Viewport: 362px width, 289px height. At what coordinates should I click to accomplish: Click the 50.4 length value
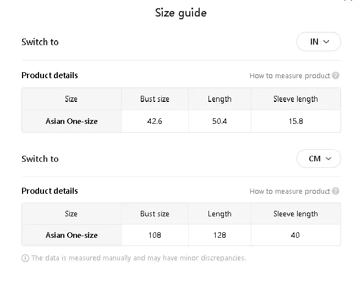[220, 121]
